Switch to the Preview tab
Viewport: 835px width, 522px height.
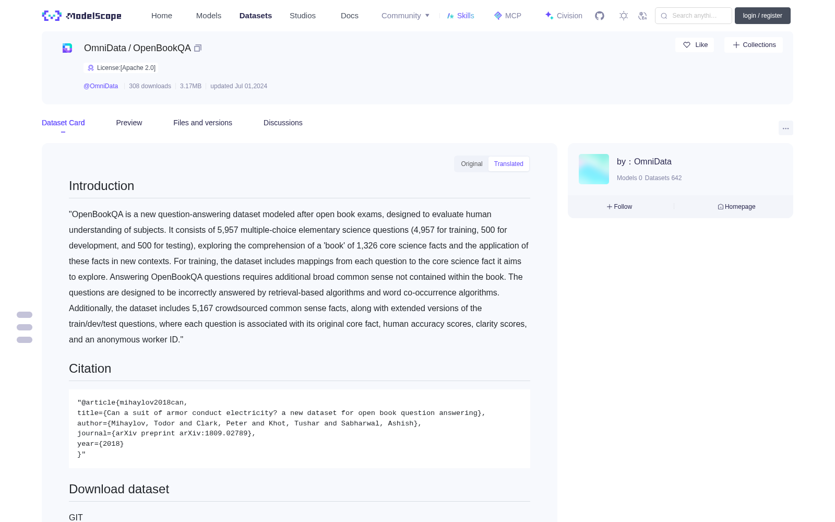(x=129, y=123)
